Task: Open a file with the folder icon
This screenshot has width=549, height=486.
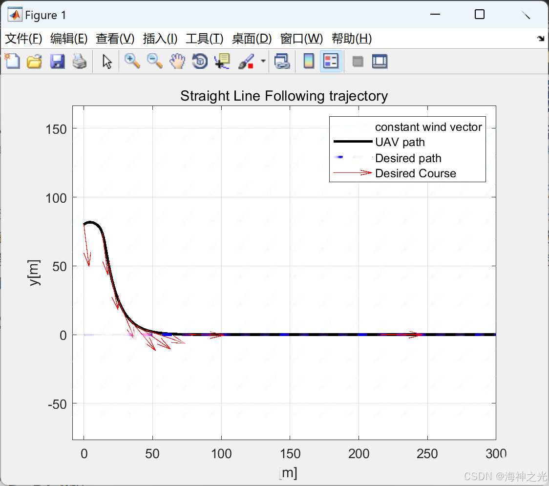Action: point(34,61)
